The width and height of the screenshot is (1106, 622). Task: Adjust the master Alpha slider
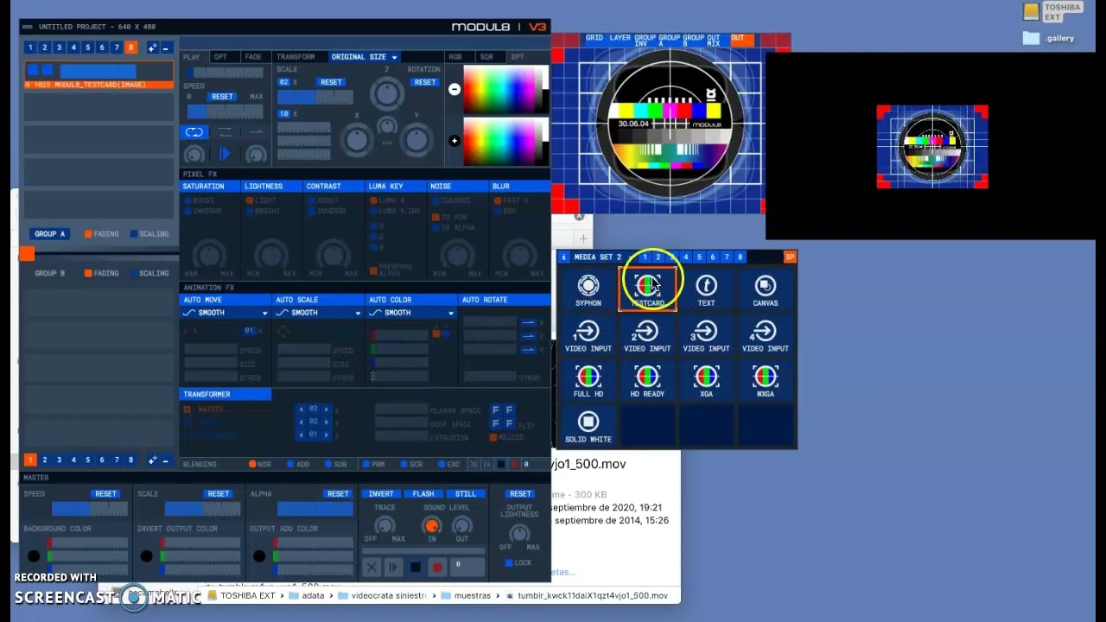point(315,509)
